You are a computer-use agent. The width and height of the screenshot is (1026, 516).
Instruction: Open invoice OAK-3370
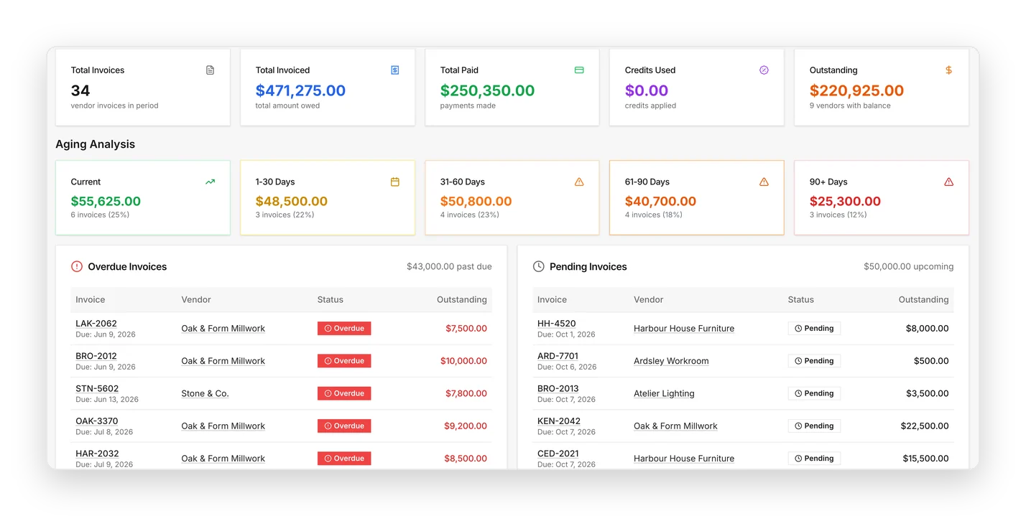coord(96,421)
